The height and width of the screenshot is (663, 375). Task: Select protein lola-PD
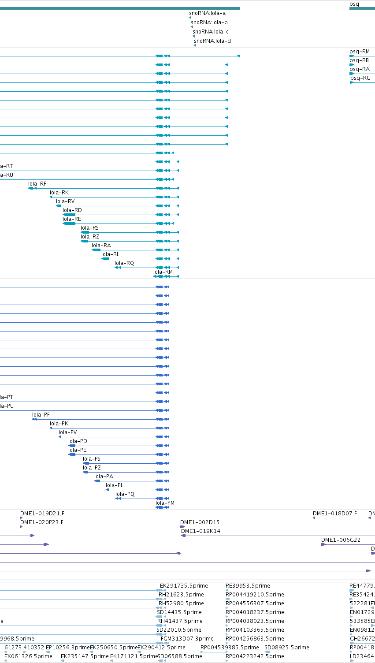(x=78, y=441)
